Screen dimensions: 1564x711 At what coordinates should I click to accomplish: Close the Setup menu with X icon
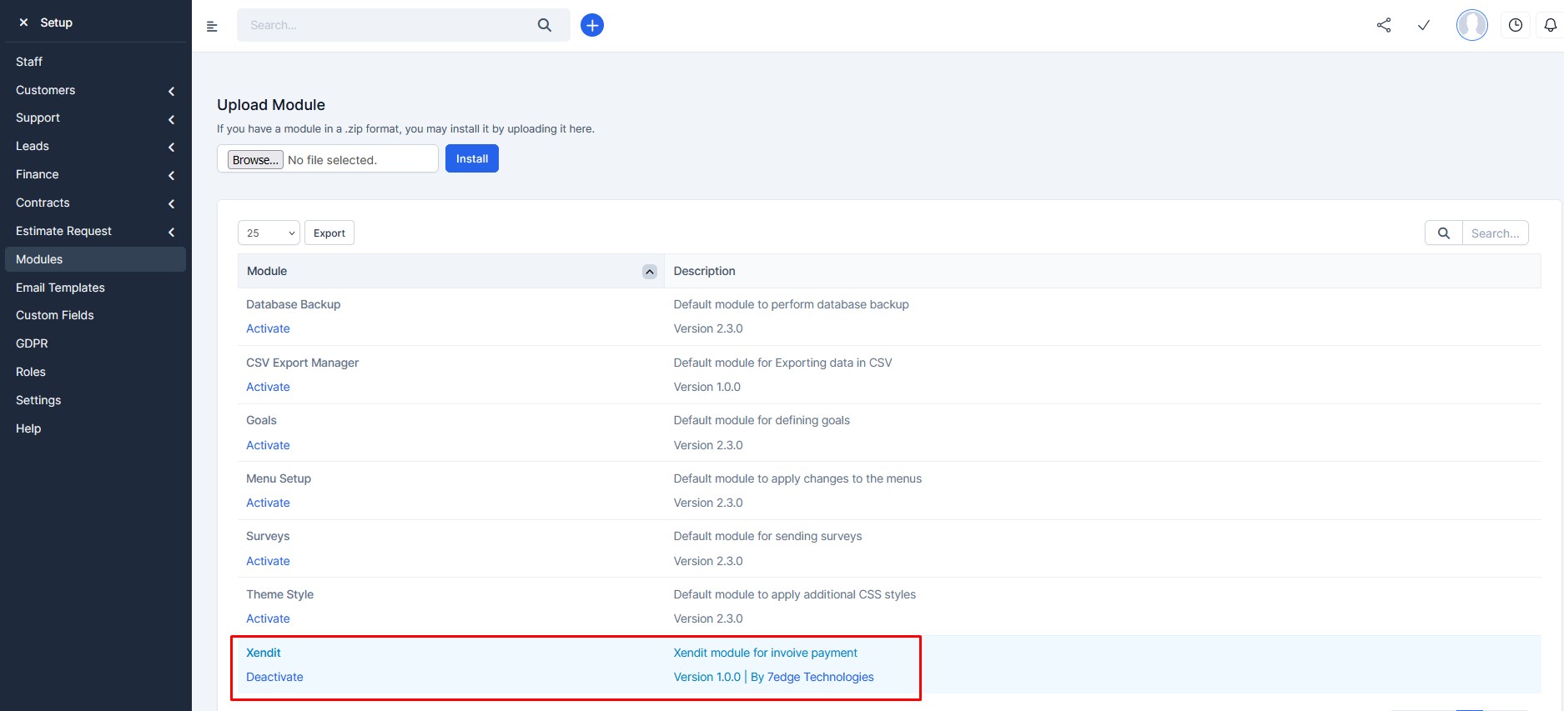click(23, 23)
